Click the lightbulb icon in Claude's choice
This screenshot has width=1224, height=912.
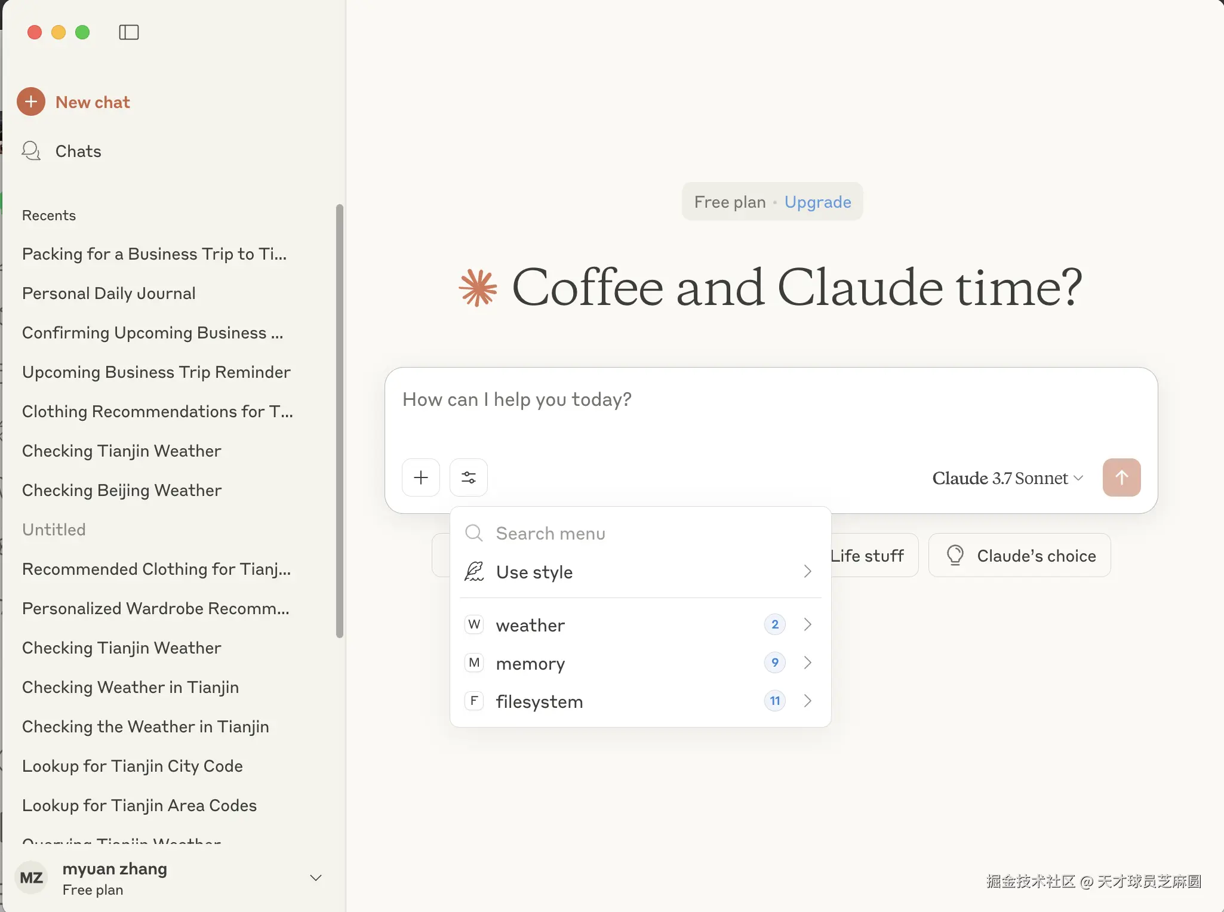pyautogui.click(x=955, y=556)
